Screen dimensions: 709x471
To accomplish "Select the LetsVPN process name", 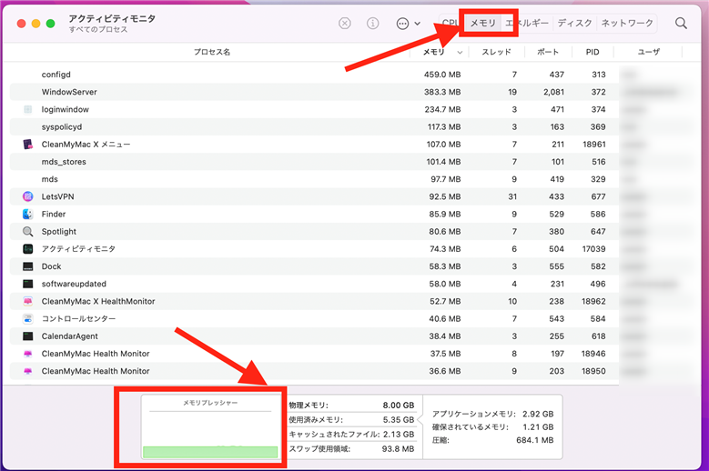I will 58,196.
